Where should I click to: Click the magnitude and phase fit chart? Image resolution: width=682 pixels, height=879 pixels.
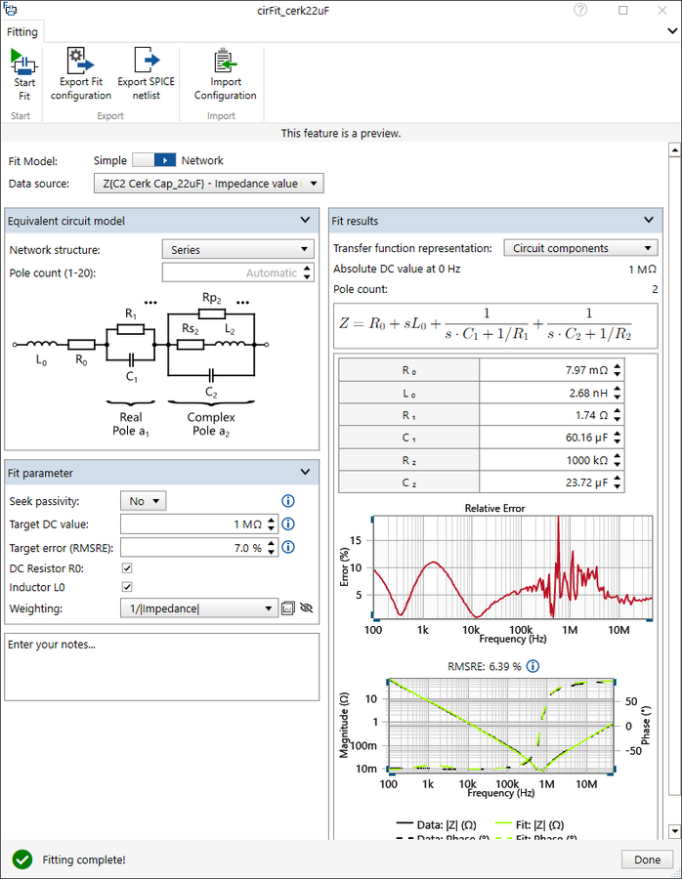[501, 726]
